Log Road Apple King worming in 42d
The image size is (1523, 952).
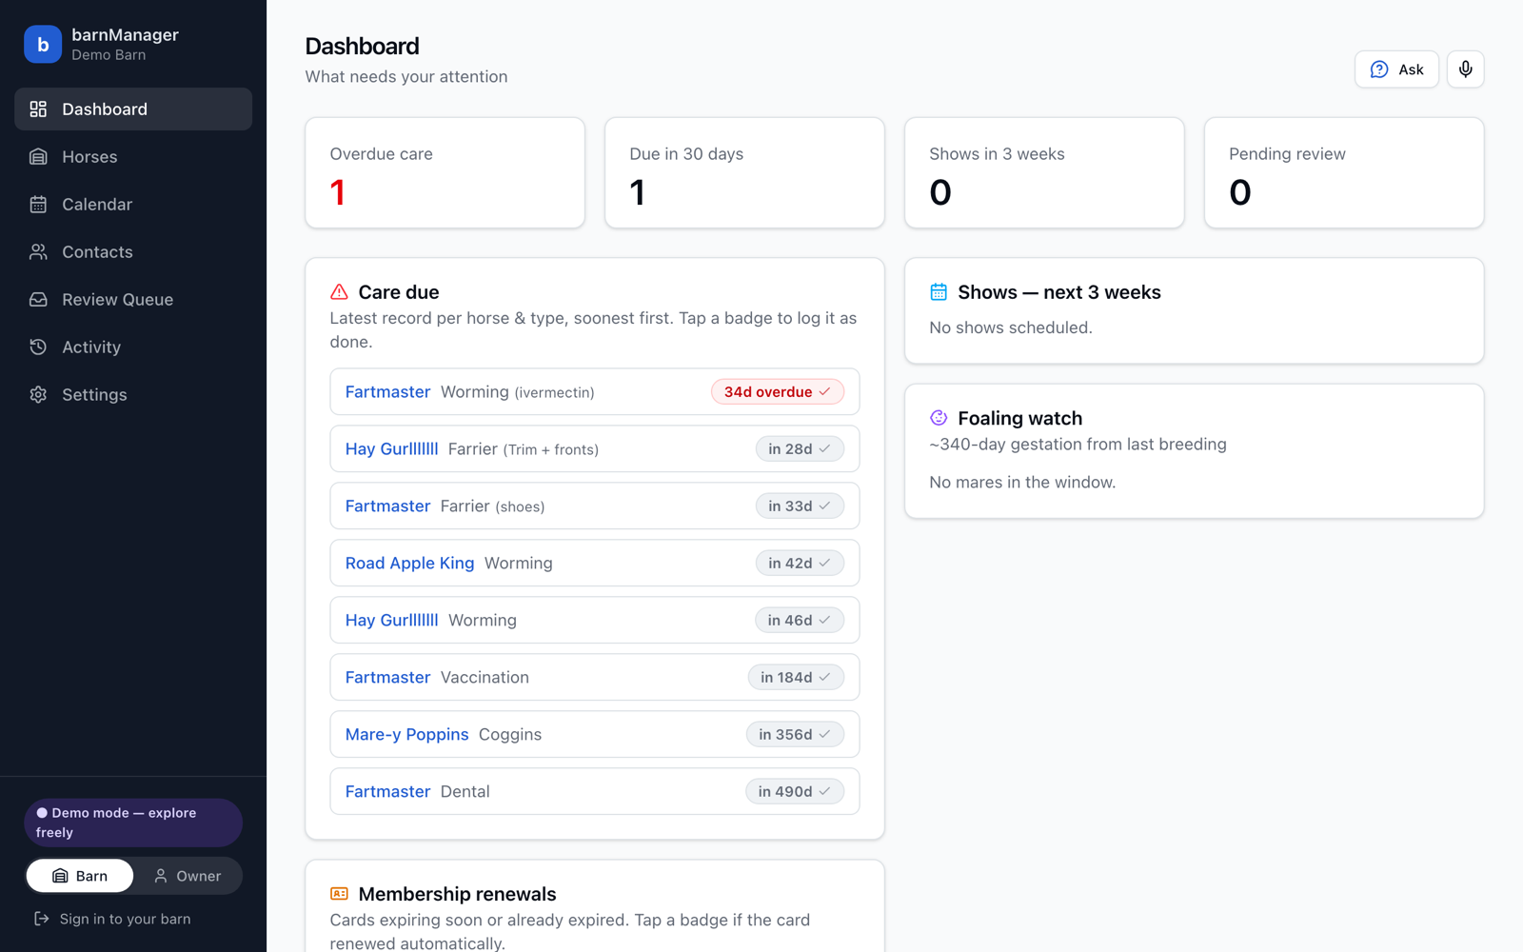coord(800,564)
